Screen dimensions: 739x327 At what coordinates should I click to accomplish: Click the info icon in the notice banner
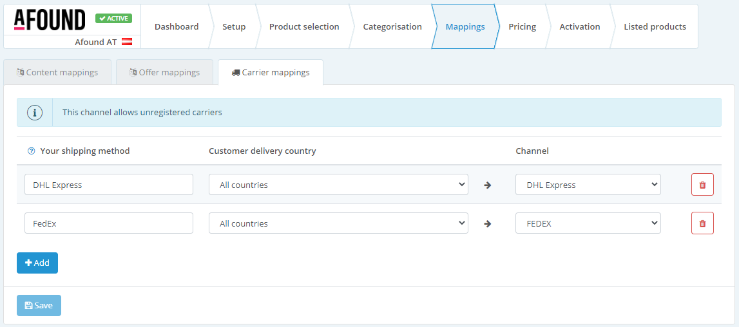pyautogui.click(x=35, y=113)
